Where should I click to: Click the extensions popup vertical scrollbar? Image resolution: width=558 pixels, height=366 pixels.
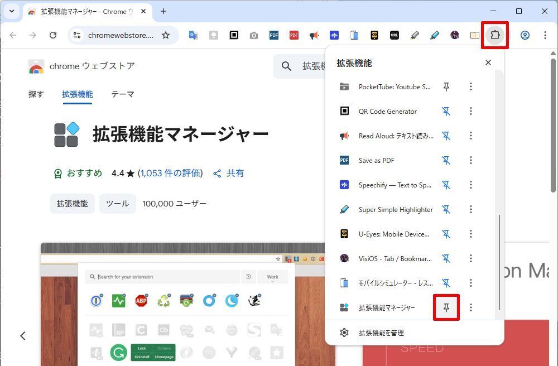(499, 262)
